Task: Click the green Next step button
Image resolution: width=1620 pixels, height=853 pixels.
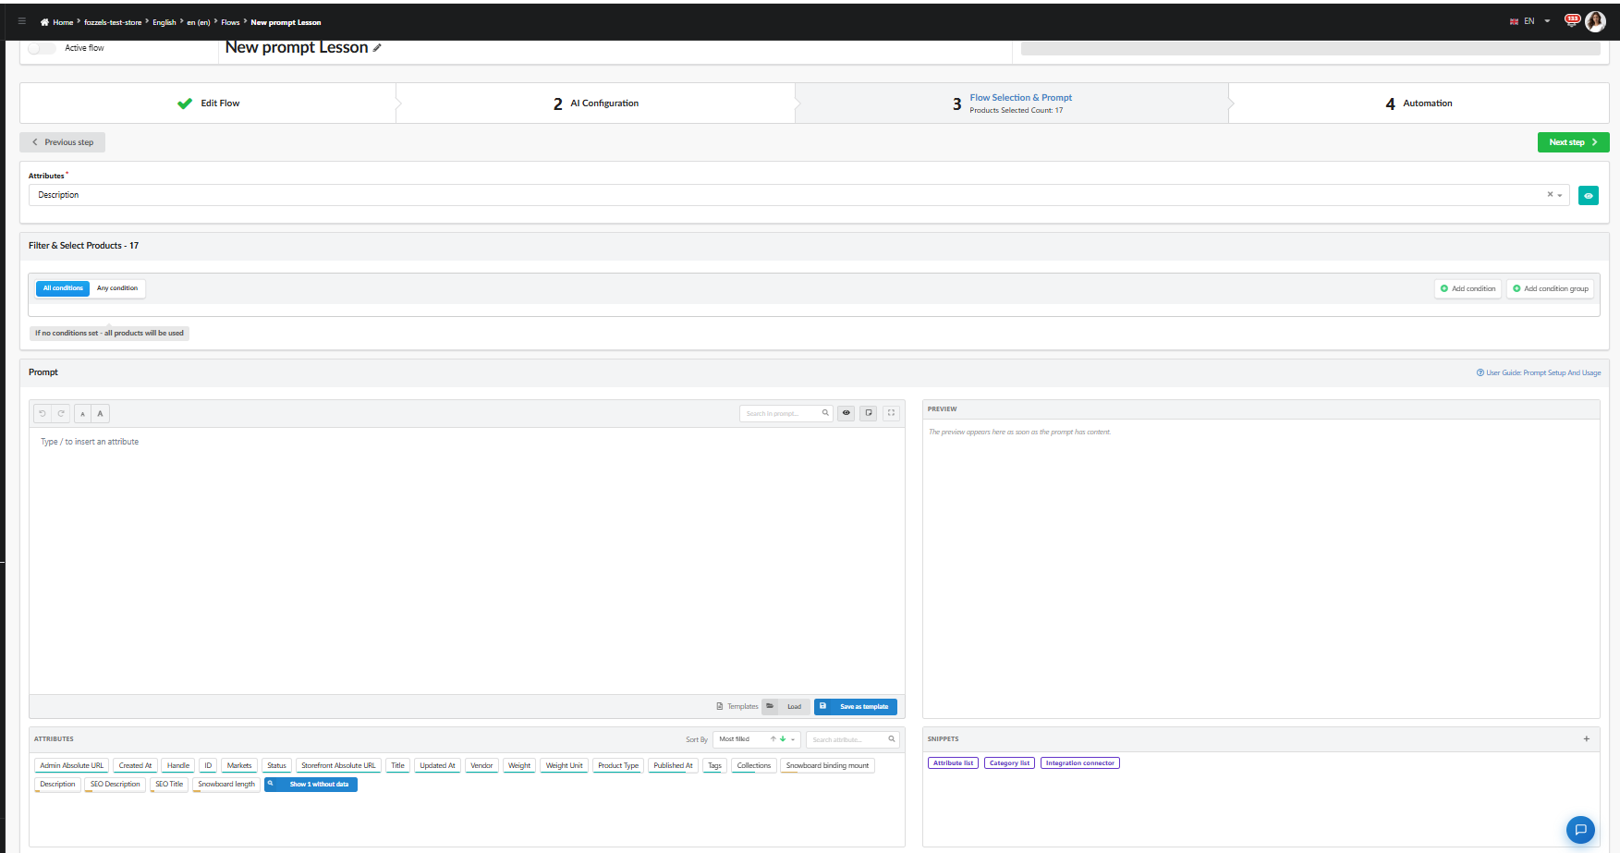Action: tap(1573, 142)
